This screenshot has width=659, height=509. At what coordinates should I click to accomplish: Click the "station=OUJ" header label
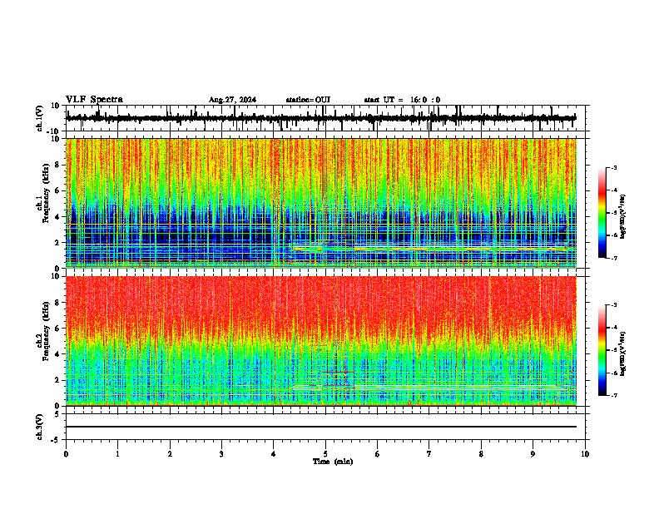point(308,100)
